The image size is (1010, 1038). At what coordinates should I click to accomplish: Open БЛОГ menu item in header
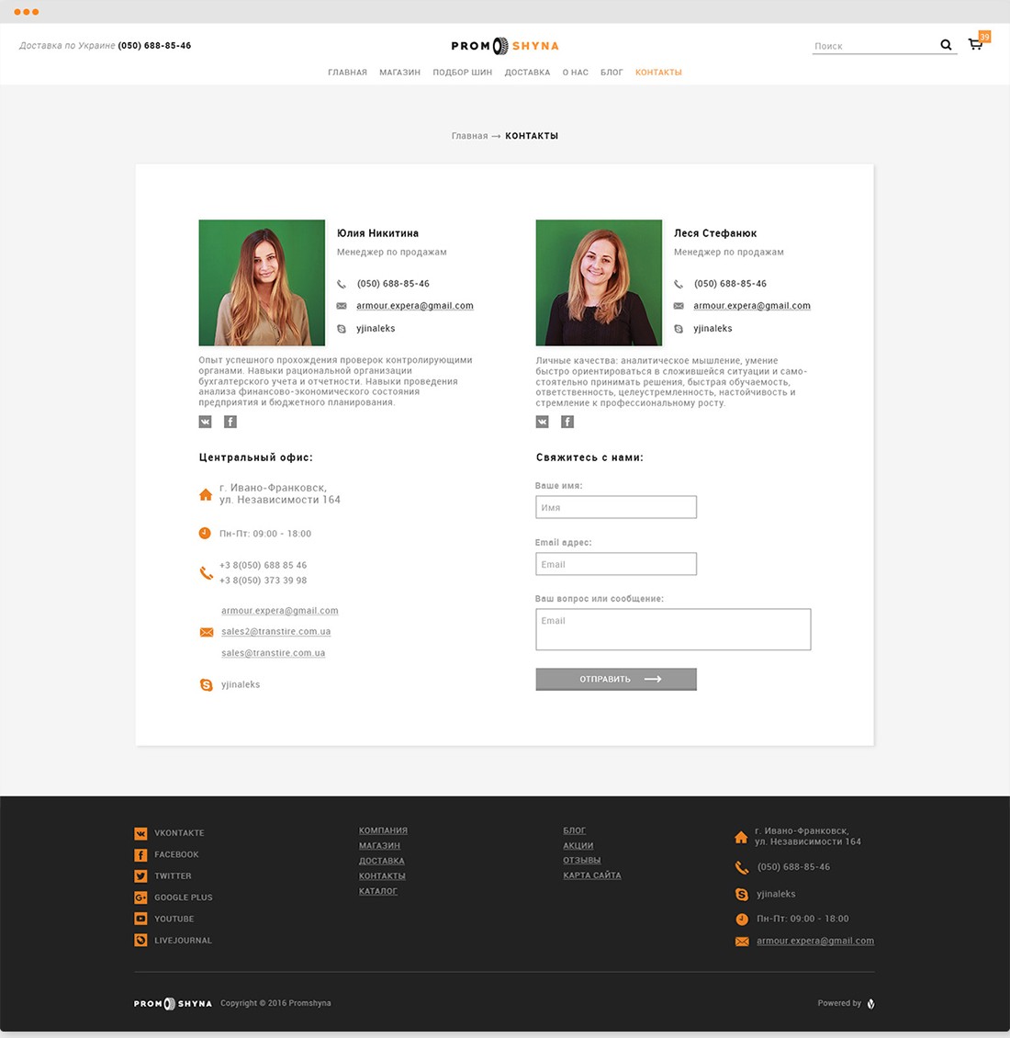(612, 73)
